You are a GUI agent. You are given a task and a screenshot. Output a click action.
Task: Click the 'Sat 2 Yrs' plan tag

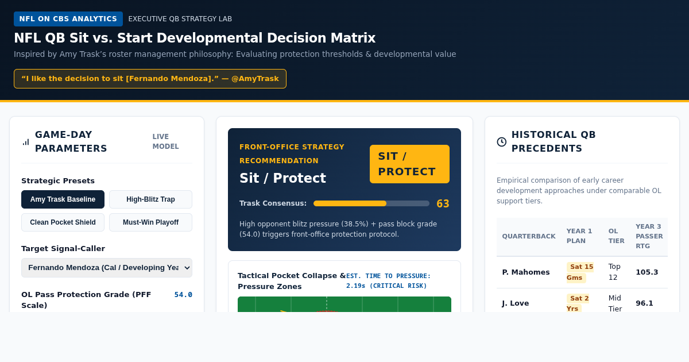click(578, 303)
